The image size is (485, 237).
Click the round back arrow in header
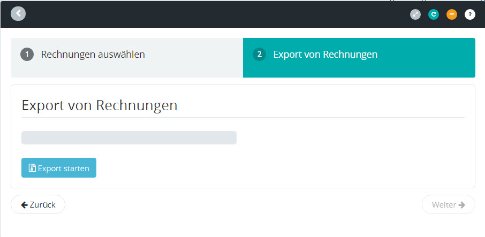pos(18,13)
